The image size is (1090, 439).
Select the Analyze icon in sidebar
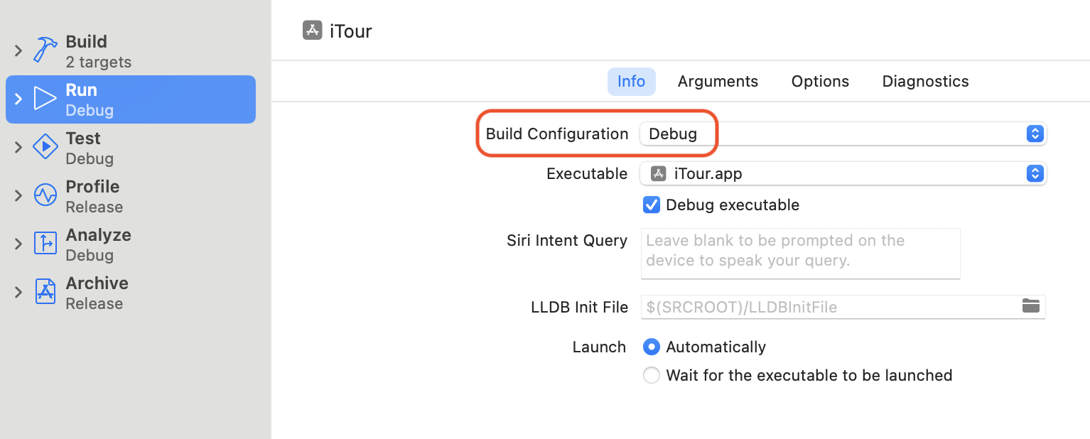click(x=45, y=244)
